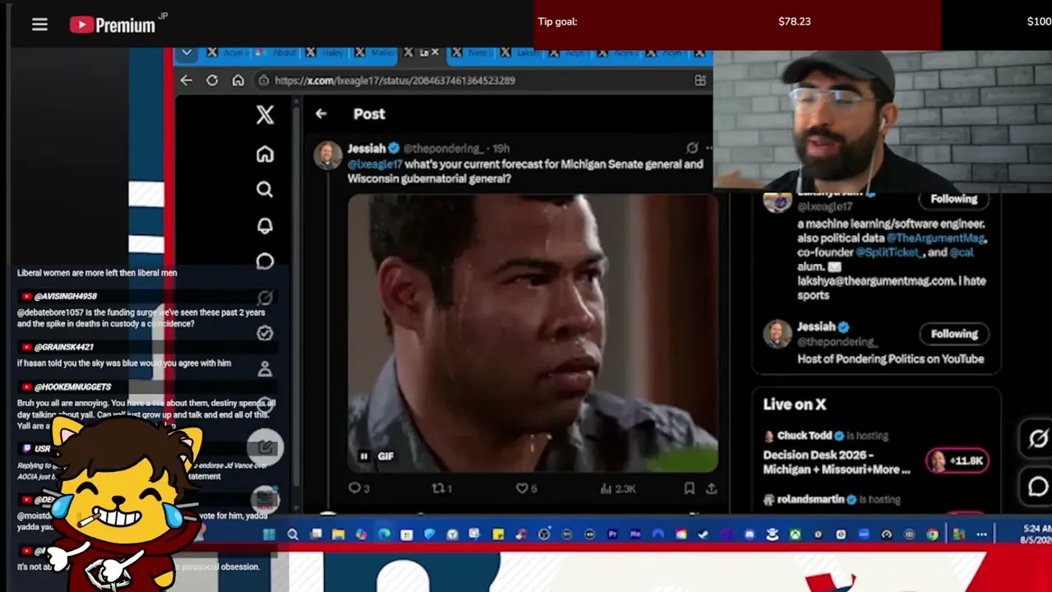The image size is (1052, 592).
Task: Click Following button next to @lxeagle17
Action: pos(954,199)
